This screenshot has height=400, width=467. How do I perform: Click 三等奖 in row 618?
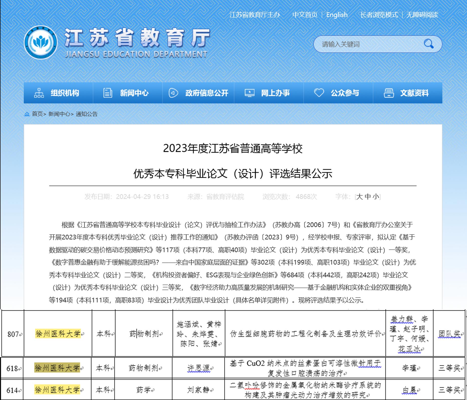[x=449, y=368]
